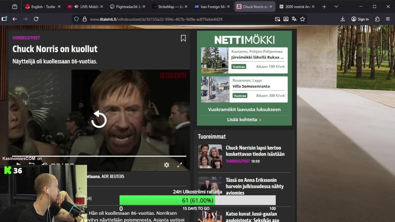This screenshot has height=222, width=395.
Task: Open the Nettimökki logo link
Action: click(244, 40)
